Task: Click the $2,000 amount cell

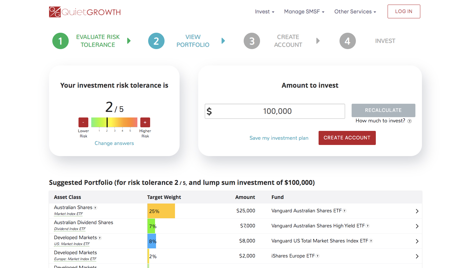Action: (247, 256)
